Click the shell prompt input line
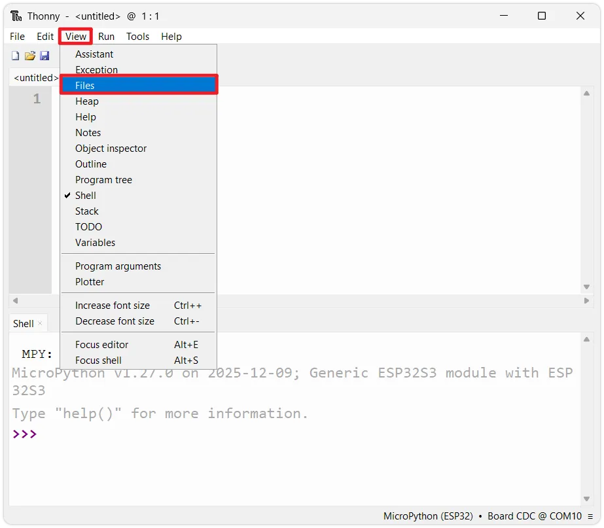Image resolution: width=604 pixels, height=528 pixels. 262,434
